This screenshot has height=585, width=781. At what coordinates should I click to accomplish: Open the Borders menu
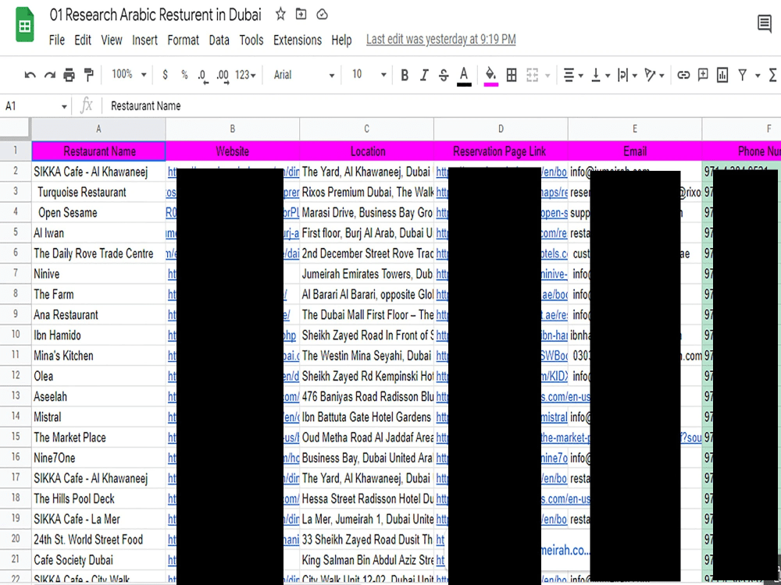pyautogui.click(x=512, y=75)
